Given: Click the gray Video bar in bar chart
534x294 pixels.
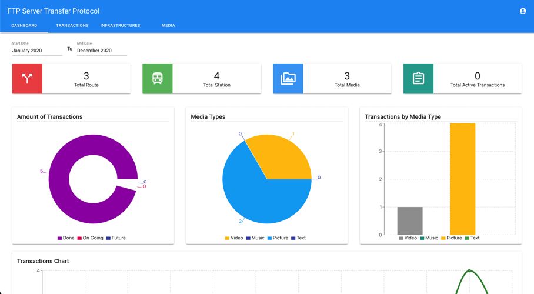Looking at the screenshot, I should [410, 220].
